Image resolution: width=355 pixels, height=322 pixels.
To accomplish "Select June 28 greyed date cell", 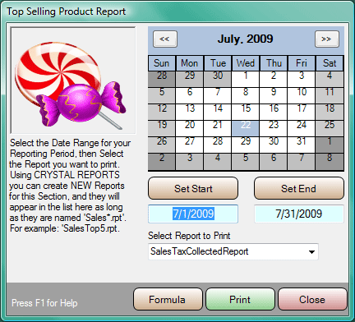I will [x=162, y=79].
